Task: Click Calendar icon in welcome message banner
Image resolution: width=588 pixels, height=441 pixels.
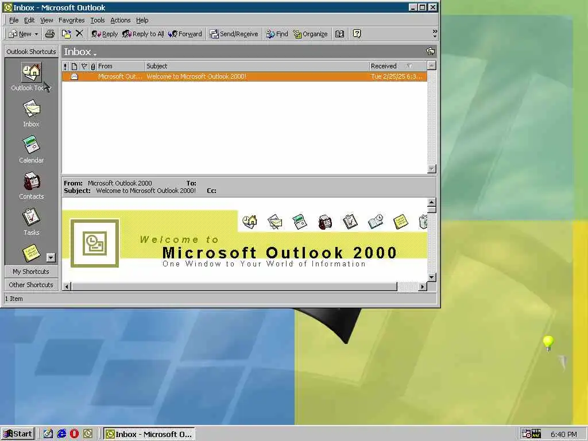Action: pos(300,222)
